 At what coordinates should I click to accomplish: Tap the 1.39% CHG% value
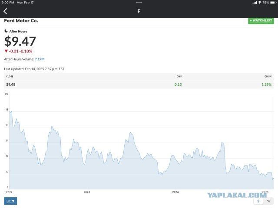266,84
